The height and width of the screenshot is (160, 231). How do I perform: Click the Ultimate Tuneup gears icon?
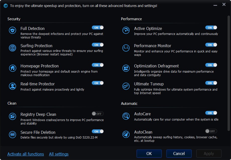click(x=126, y=86)
